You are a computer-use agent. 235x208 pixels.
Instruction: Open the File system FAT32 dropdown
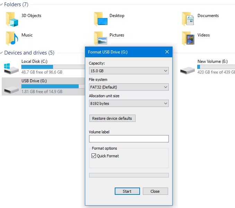tap(129, 87)
